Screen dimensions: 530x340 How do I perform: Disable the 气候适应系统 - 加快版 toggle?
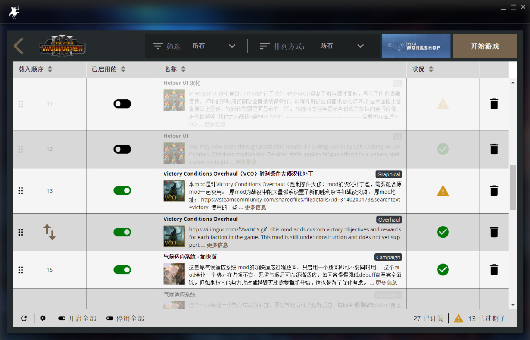click(122, 270)
